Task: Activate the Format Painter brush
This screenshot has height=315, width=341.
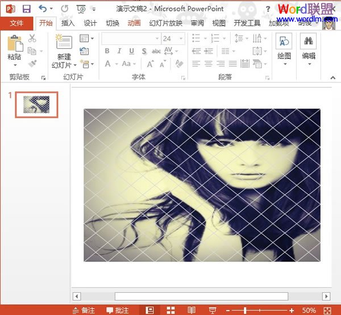Action: tap(32, 64)
